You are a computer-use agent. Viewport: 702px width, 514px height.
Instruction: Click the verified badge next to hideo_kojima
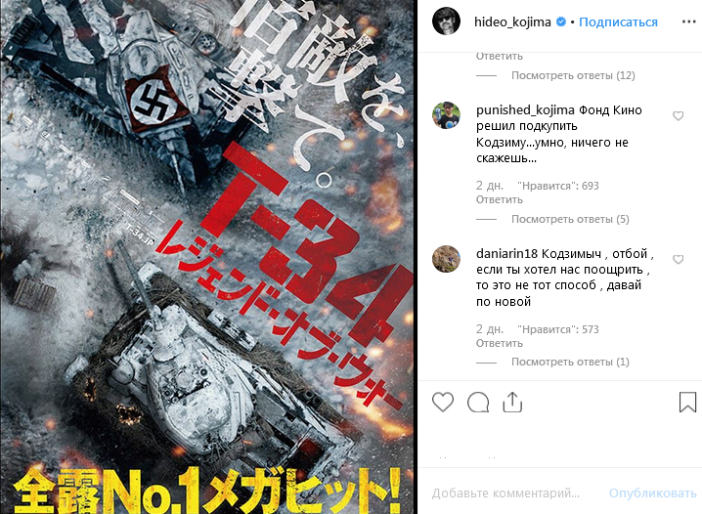tap(560, 21)
